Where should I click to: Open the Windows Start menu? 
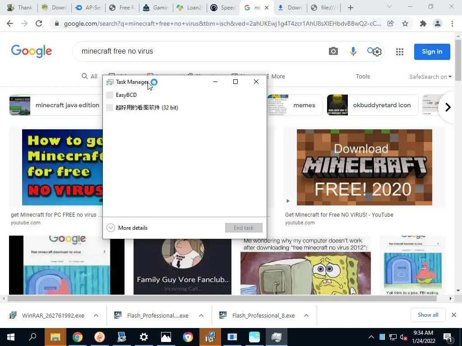pyautogui.click(x=11, y=337)
